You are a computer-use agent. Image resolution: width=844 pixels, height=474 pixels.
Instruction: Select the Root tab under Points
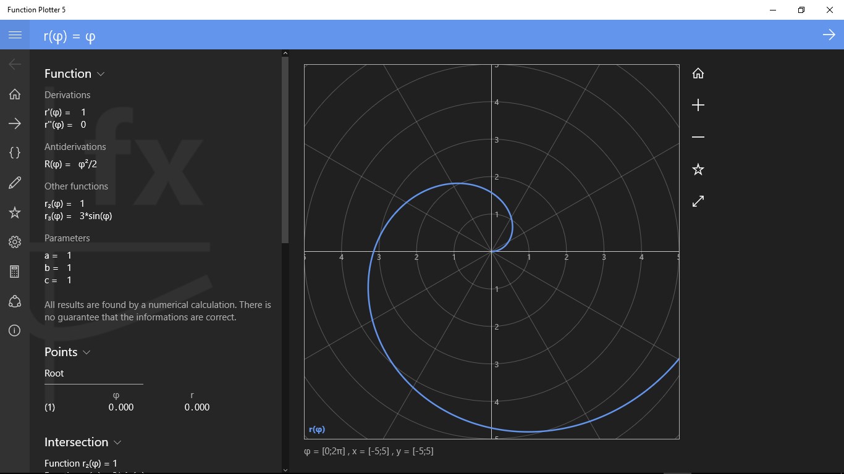click(54, 373)
